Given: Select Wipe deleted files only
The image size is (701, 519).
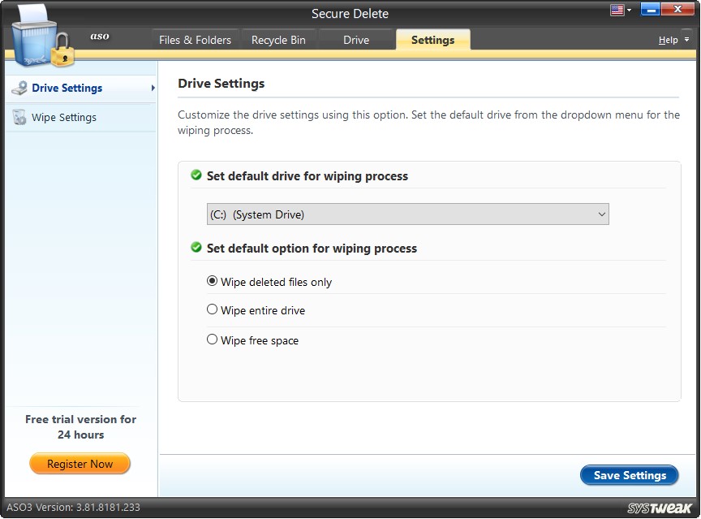Looking at the screenshot, I should [x=212, y=281].
